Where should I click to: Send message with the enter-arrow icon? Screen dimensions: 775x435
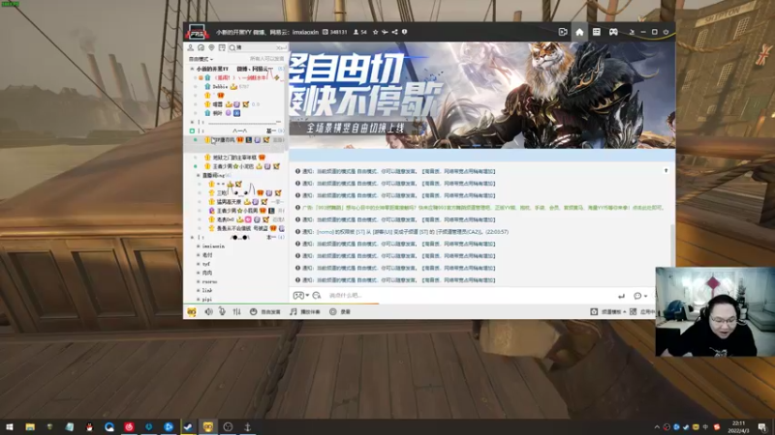(x=621, y=296)
